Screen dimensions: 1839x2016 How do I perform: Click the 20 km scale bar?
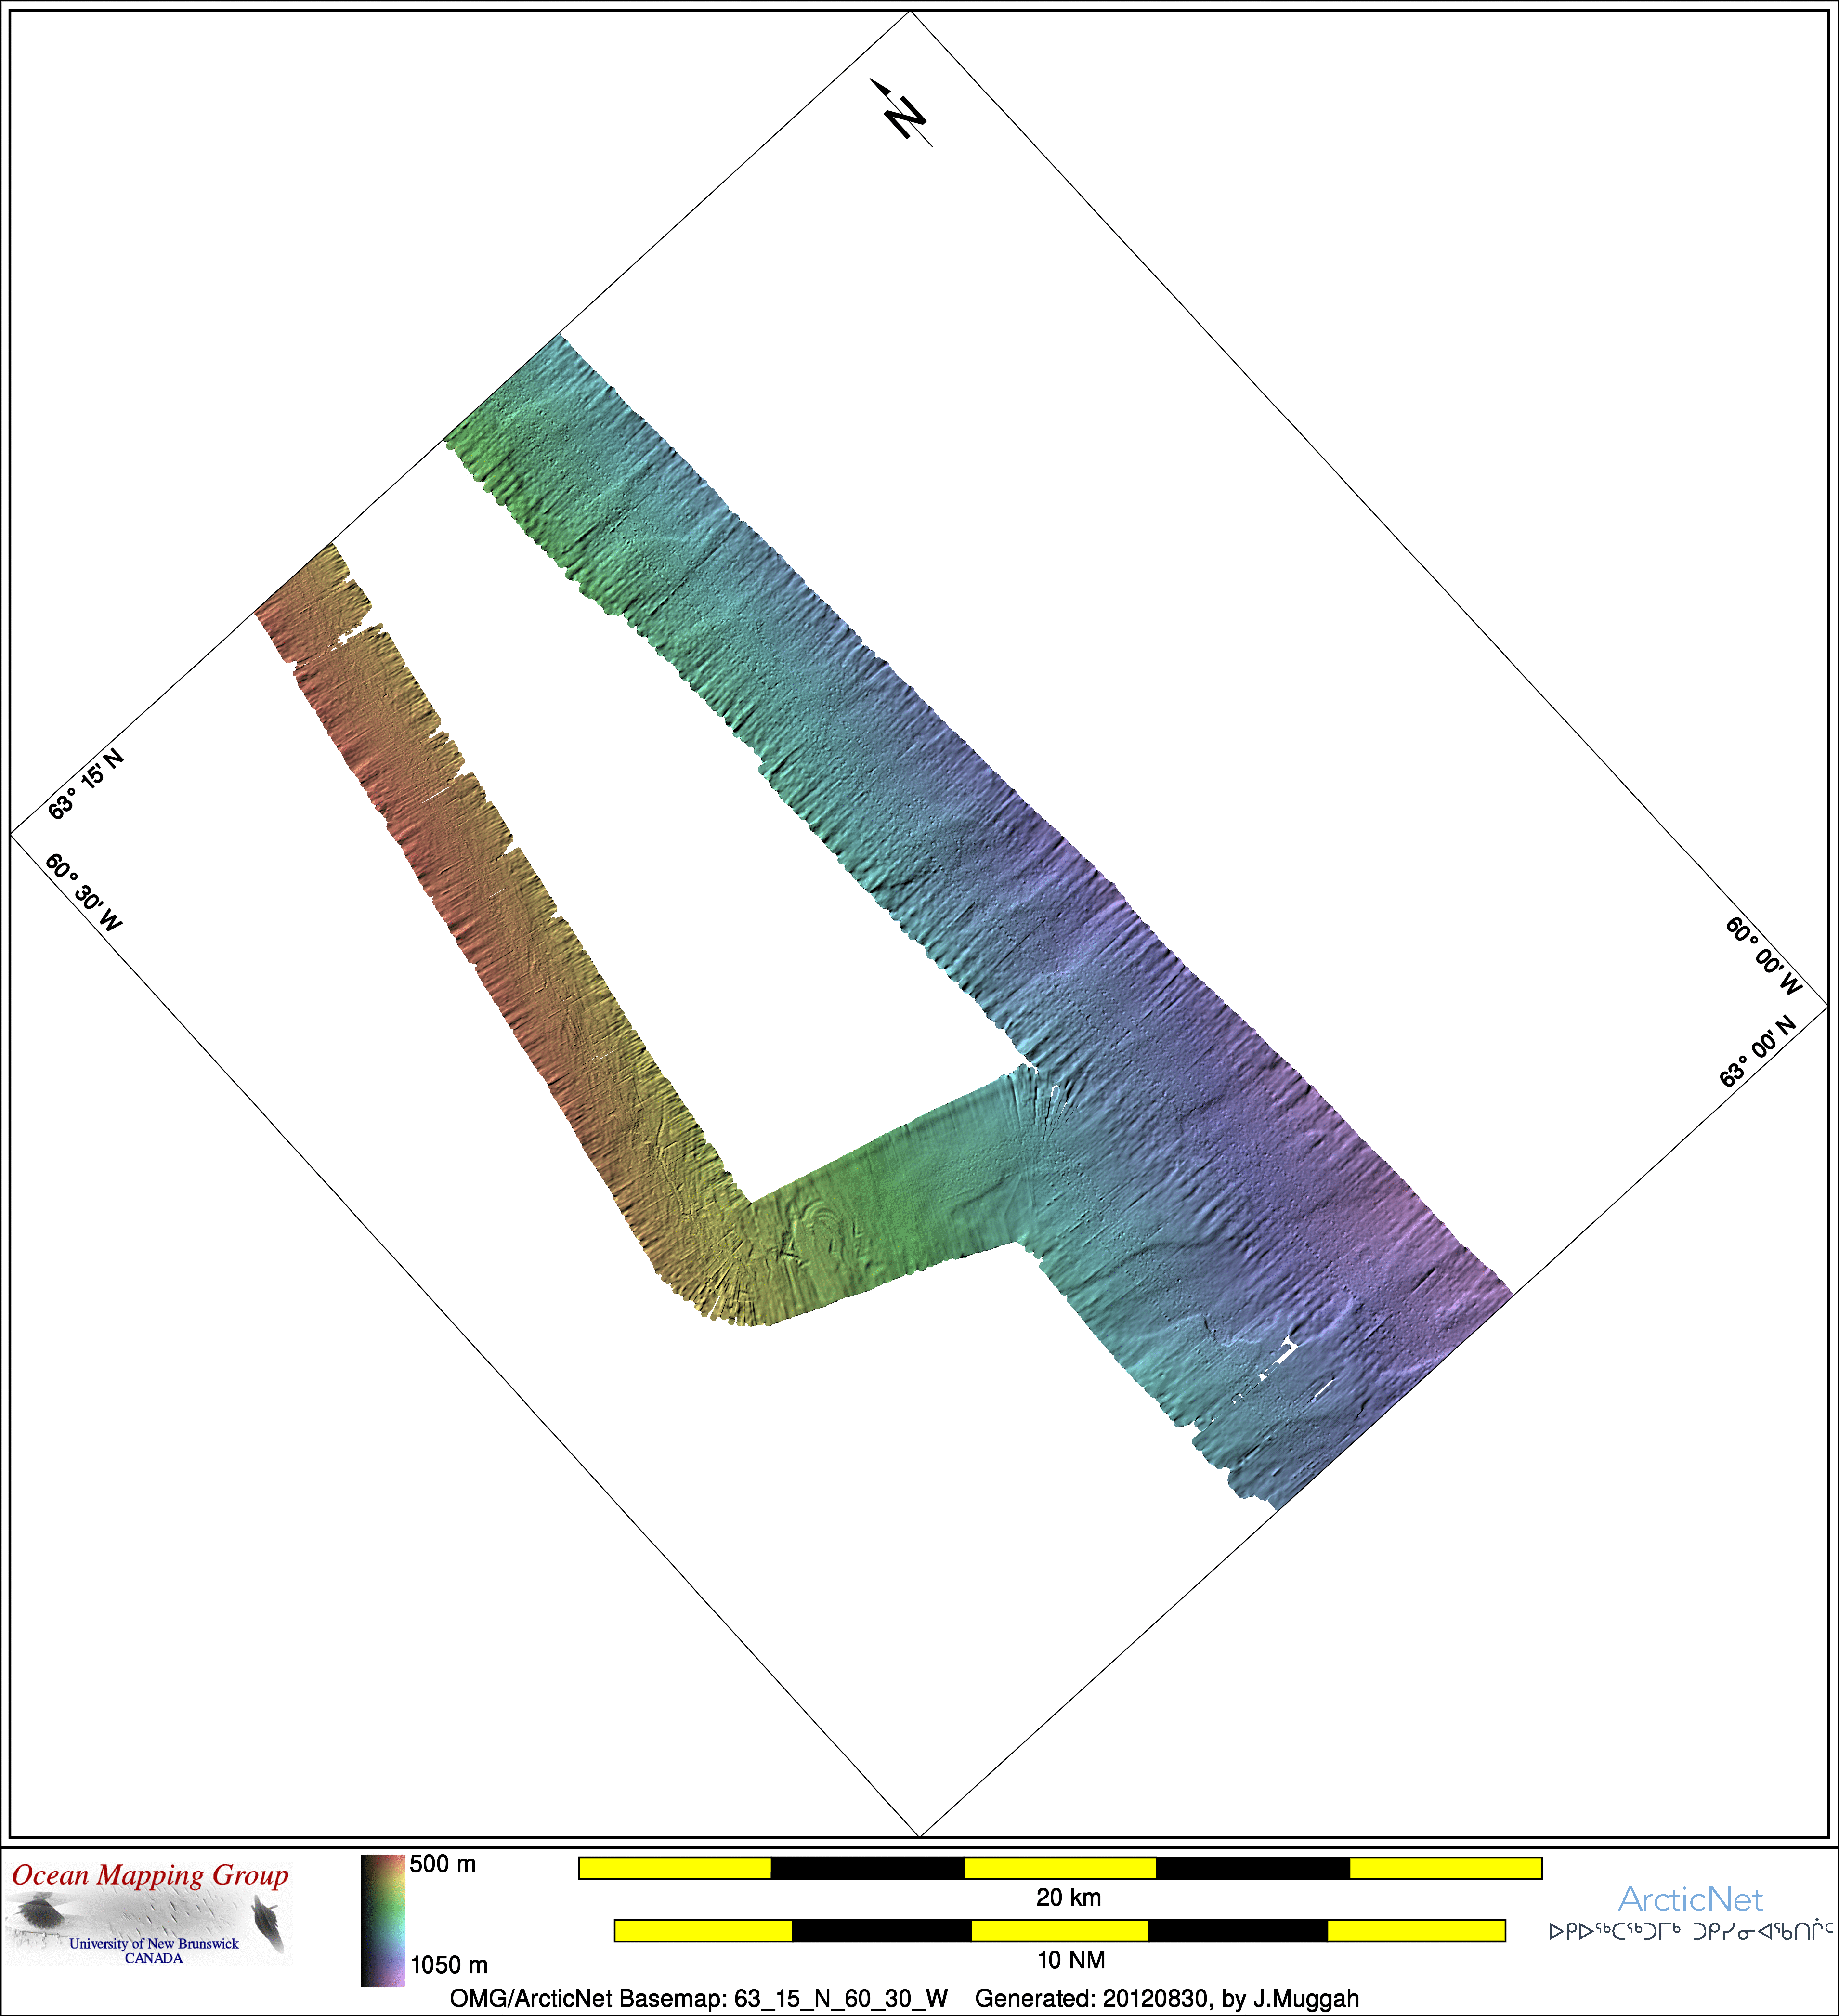pos(1060,1868)
